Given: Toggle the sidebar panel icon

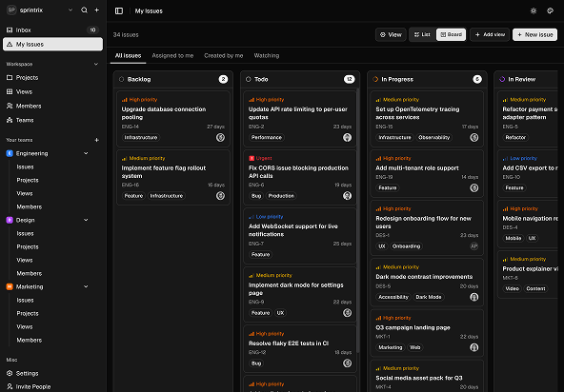Looking at the screenshot, I should coord(119,11).
